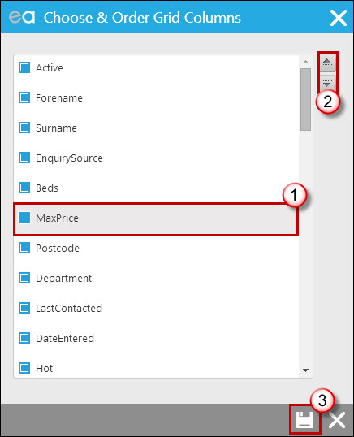
Task: Click the list scrollbar down arrow
Action: tap(305, 370)
